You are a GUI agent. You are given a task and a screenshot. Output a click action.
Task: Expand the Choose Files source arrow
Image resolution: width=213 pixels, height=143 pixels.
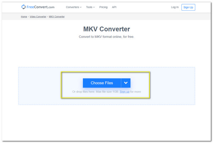(126, 83)
